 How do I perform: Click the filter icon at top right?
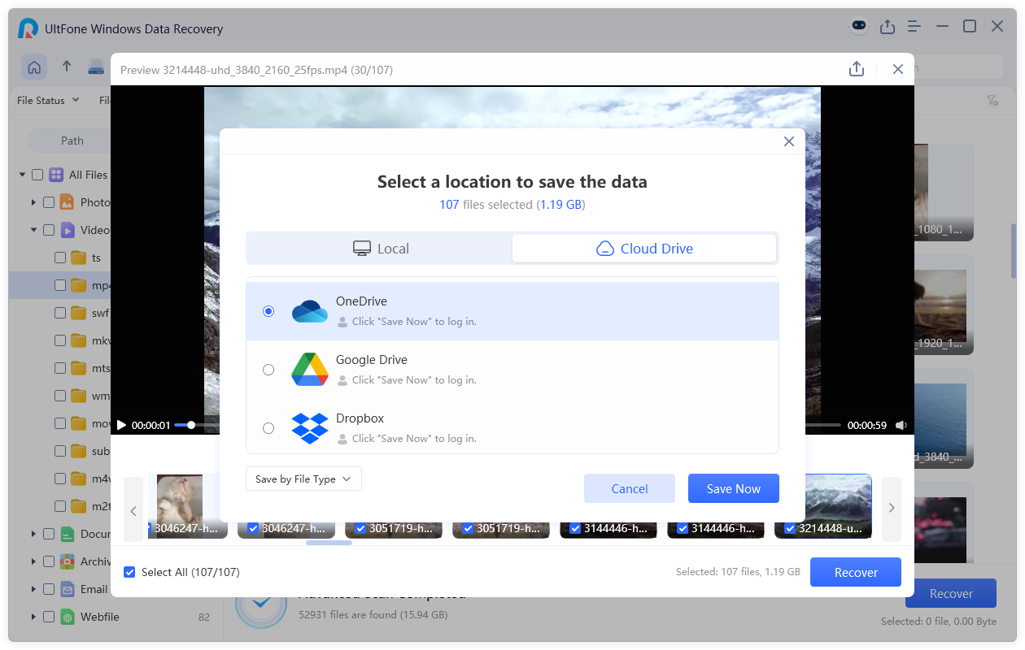coord(992,101)
